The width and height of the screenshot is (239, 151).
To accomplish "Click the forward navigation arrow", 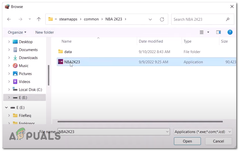I will pos(20,19).
